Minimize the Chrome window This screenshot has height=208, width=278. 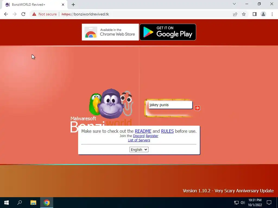247,4
